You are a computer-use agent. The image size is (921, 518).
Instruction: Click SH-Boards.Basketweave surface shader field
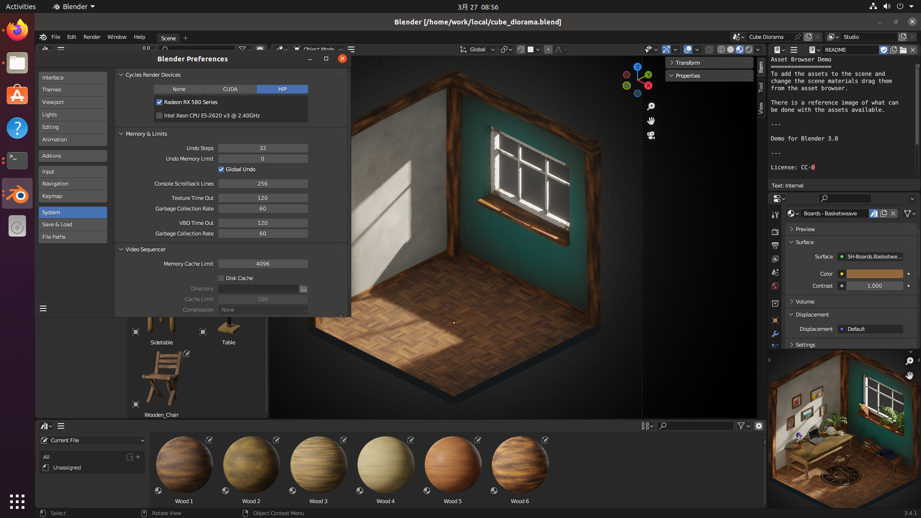[x=870, y=257]
